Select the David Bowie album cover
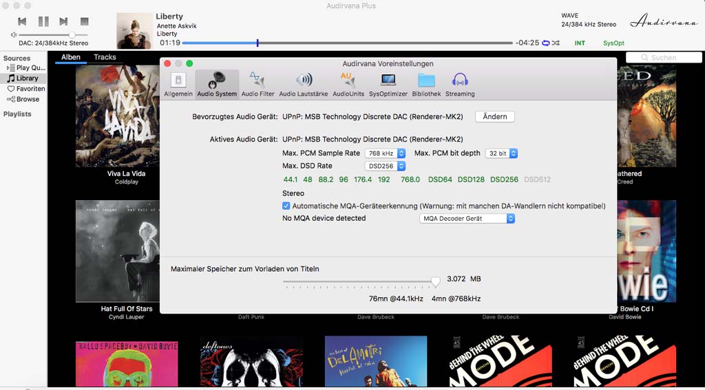Image resolution: width=705 pixels, height=390 pixels. [646, 251]
